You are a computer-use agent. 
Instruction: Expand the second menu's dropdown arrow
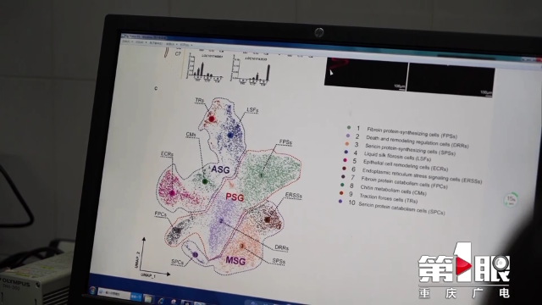click(x=146, y=42)
